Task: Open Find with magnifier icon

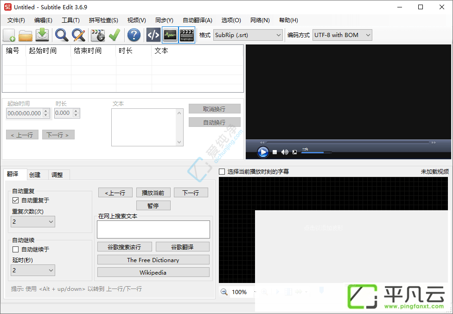Action: [x=62, y=35]
